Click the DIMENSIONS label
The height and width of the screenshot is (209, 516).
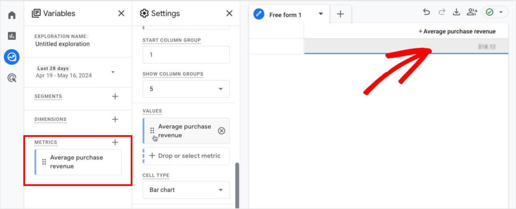50,119
